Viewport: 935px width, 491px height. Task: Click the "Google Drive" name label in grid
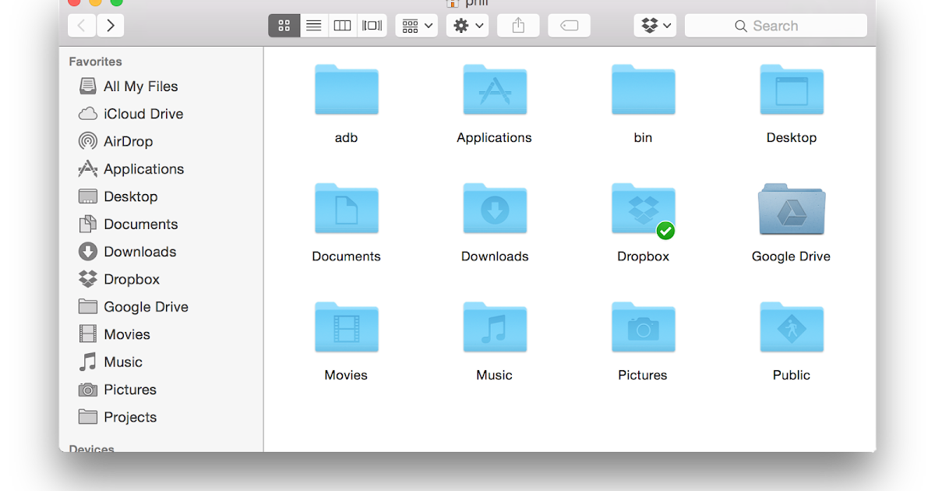click(792, 256)
